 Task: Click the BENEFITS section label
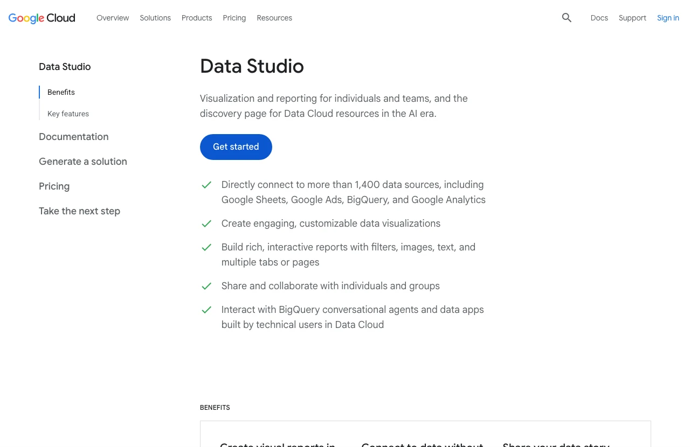[215, 408]
